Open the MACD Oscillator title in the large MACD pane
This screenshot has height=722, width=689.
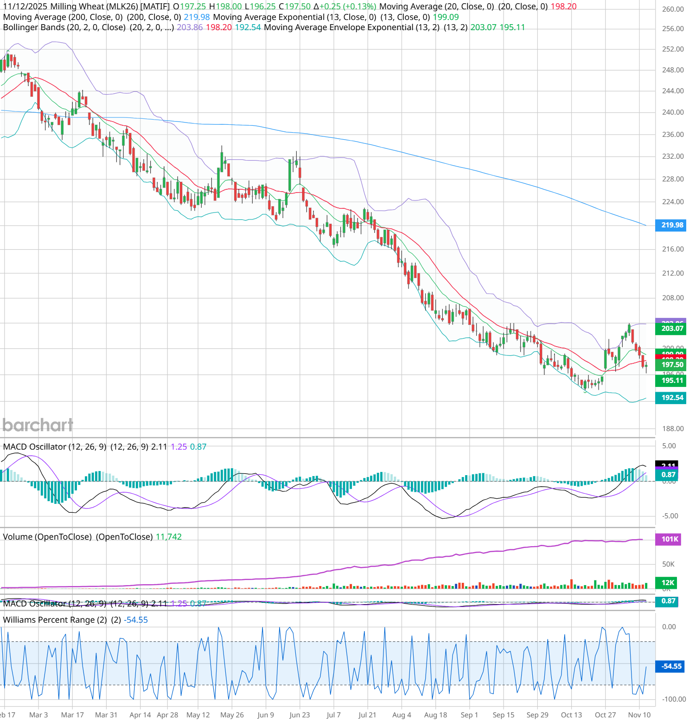(35, 447)
